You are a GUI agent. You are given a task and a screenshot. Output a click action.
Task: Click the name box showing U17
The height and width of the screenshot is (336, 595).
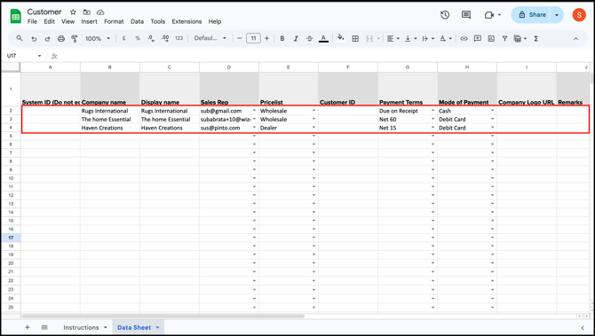click(23, 56)
